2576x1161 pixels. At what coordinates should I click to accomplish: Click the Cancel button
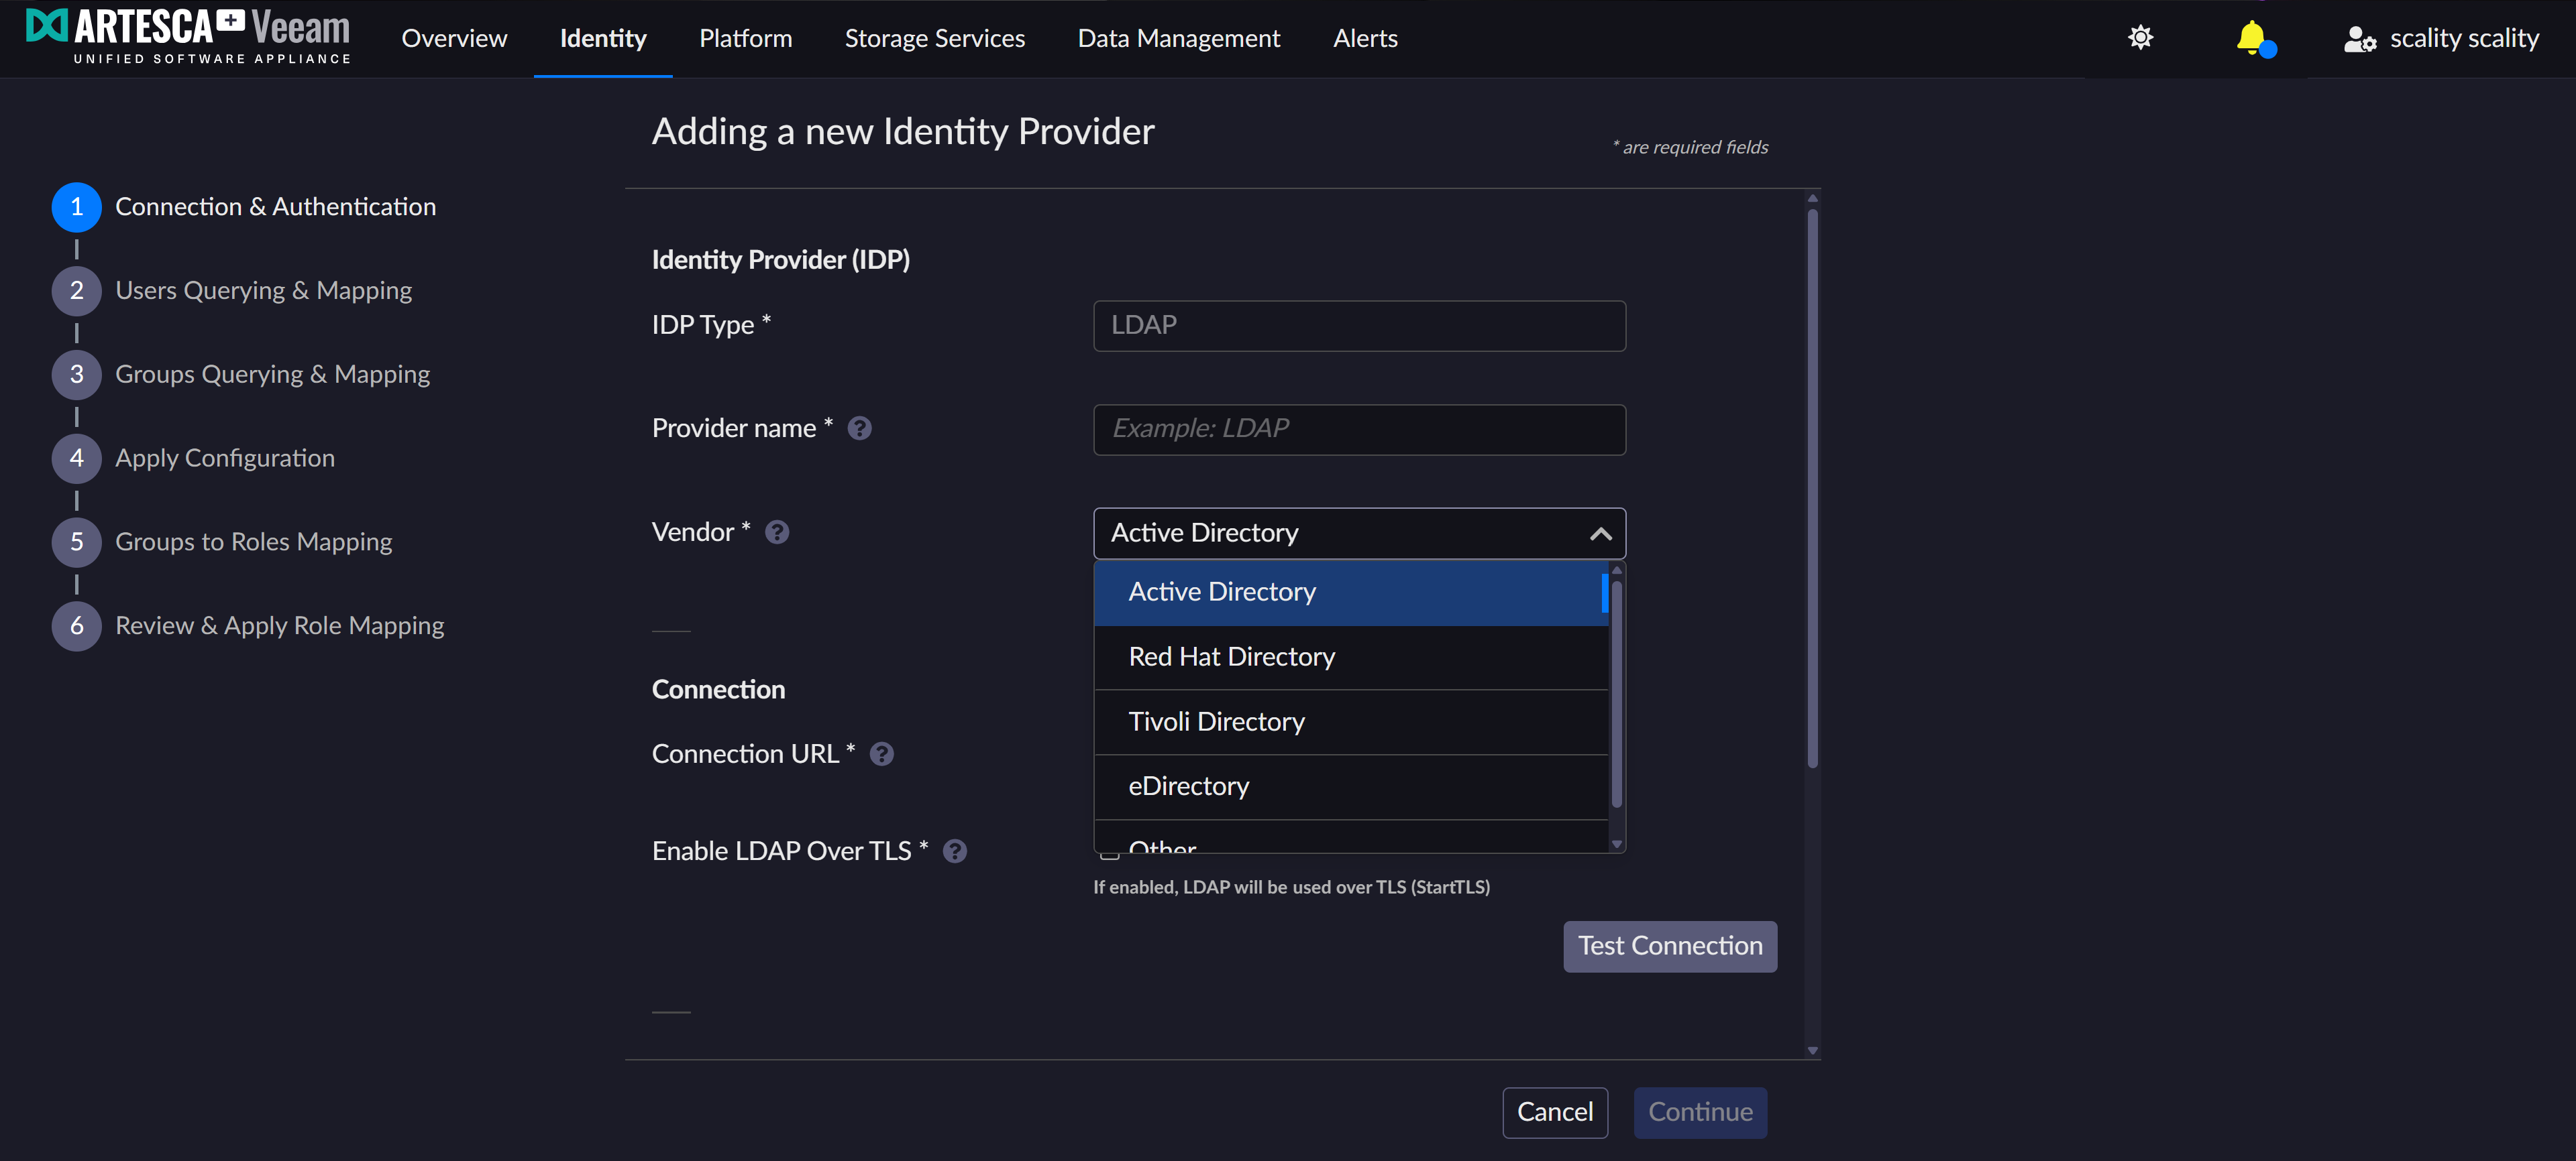pyautogui.click(x=1554, y=1112)
